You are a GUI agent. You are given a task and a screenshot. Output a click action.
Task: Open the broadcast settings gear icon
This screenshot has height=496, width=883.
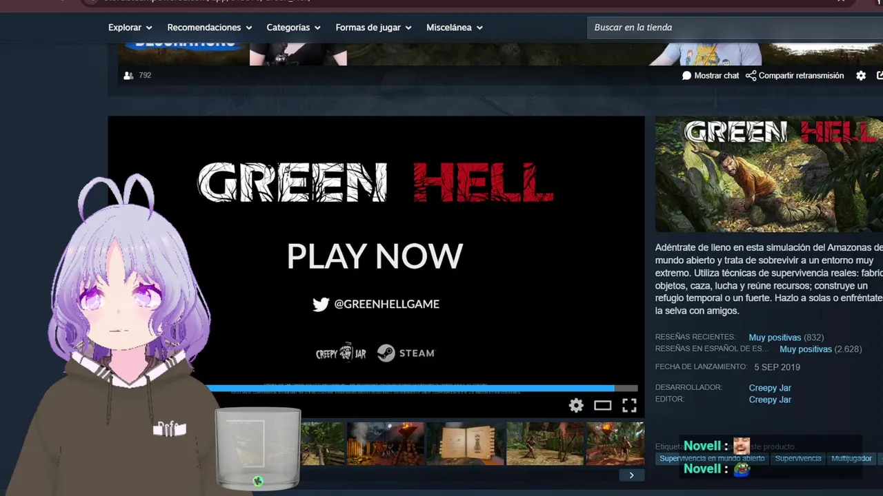pos(861,76)
